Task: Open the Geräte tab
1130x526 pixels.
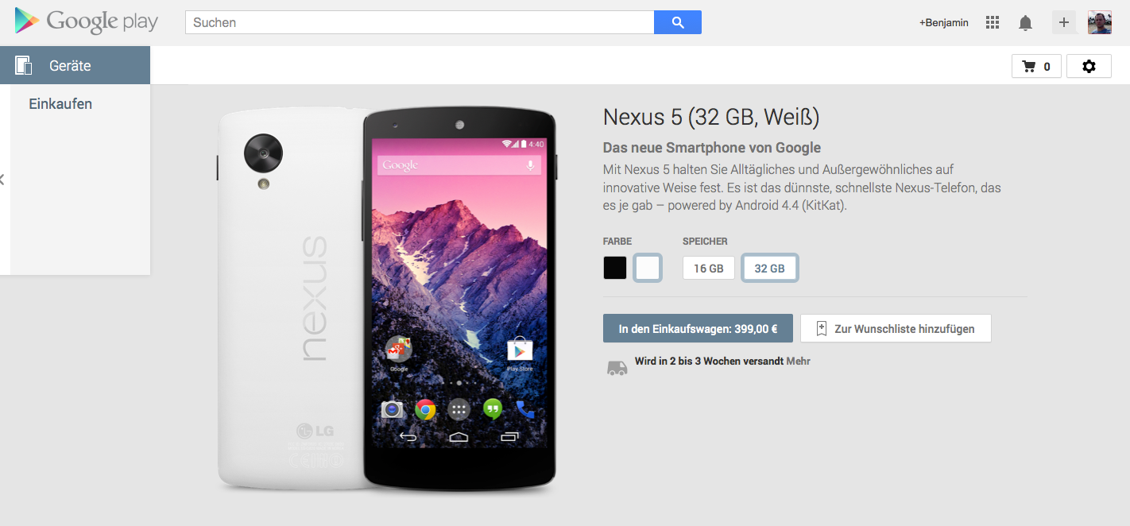Action: pos(75,65)
